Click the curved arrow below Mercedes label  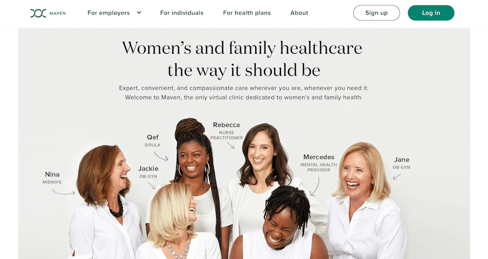[315, 186]
